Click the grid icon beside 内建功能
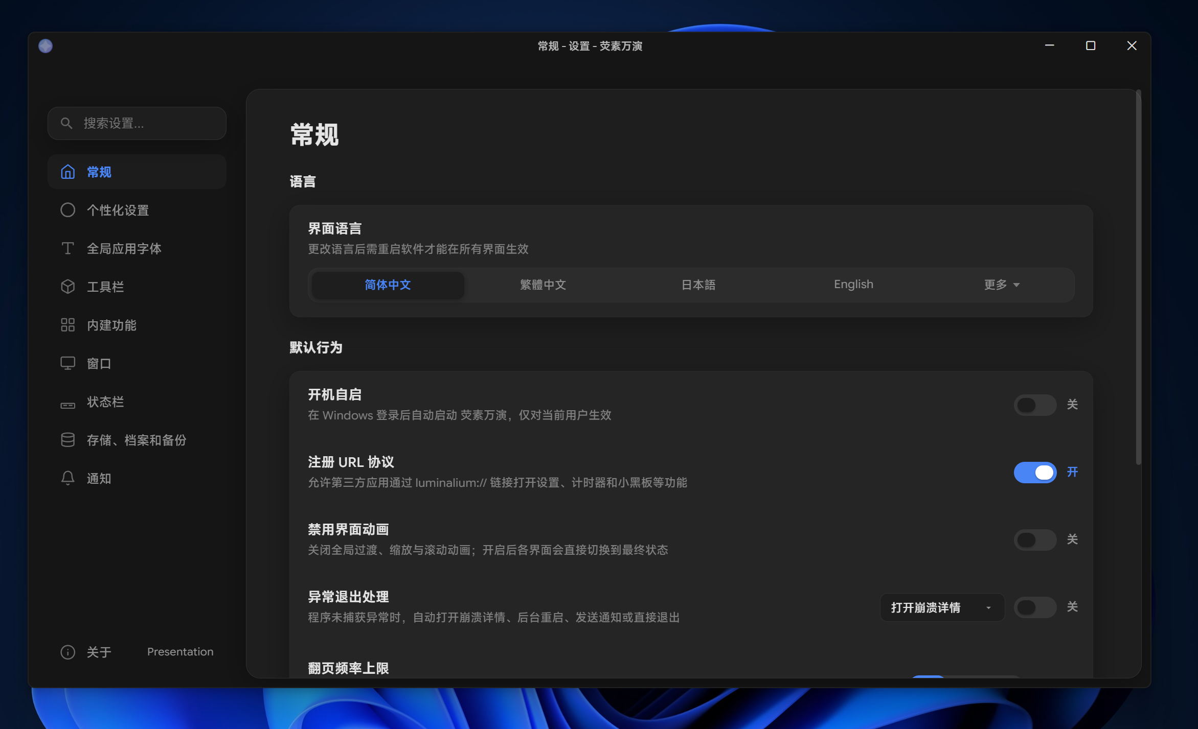The height and width of the screenshot is (729, 1198). tap(67, 325)
